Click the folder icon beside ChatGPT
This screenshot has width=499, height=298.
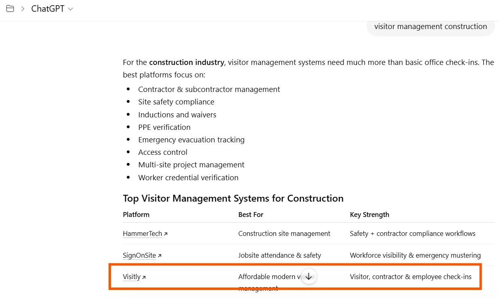coord(10,9)
